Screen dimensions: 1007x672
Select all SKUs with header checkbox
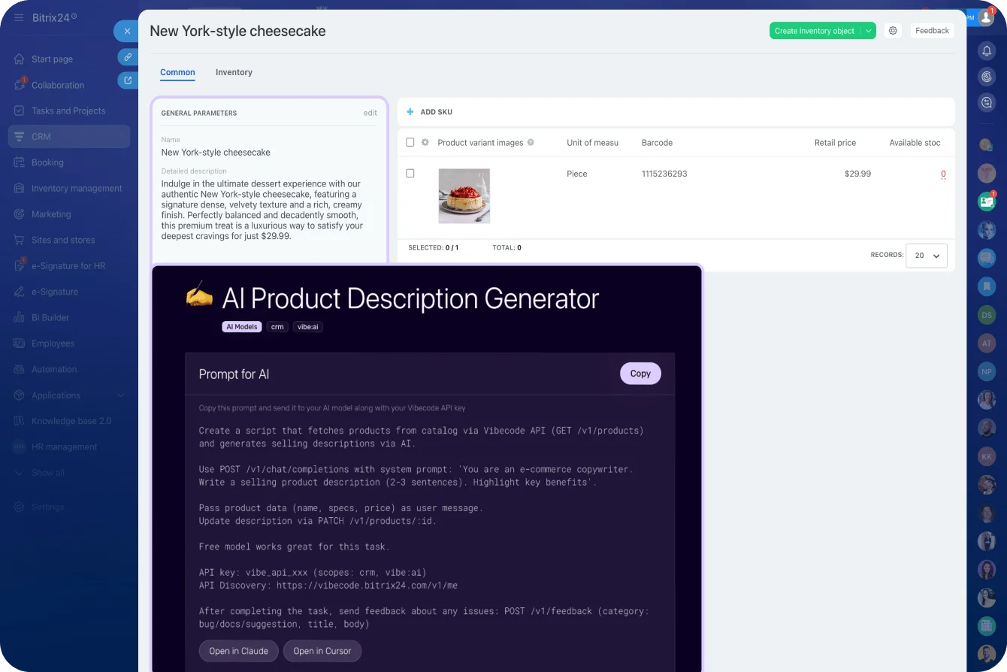pos(410,142)
